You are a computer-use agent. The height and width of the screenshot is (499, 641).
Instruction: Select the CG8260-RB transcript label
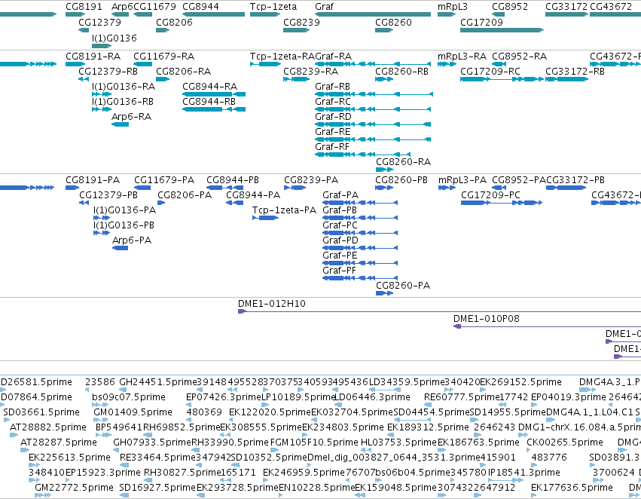point(402,71)
